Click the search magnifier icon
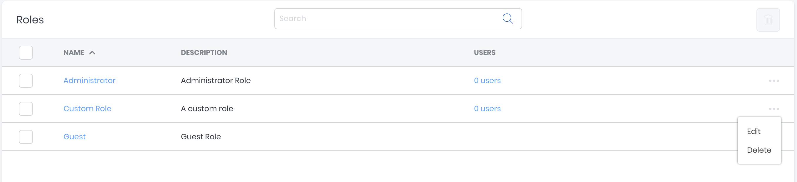Viewport: 797px width, 182px height. click(x=508, y=19)
